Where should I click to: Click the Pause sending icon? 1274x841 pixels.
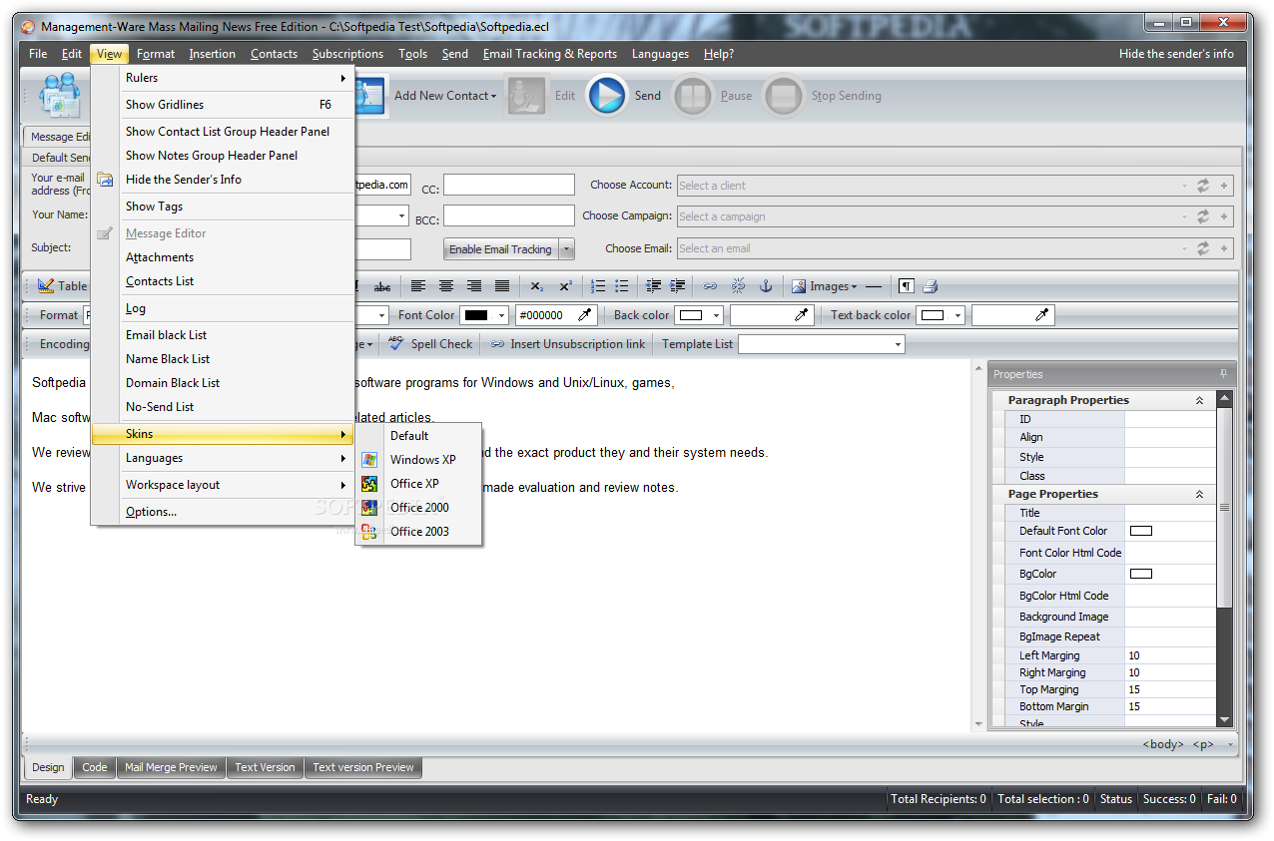693,96
